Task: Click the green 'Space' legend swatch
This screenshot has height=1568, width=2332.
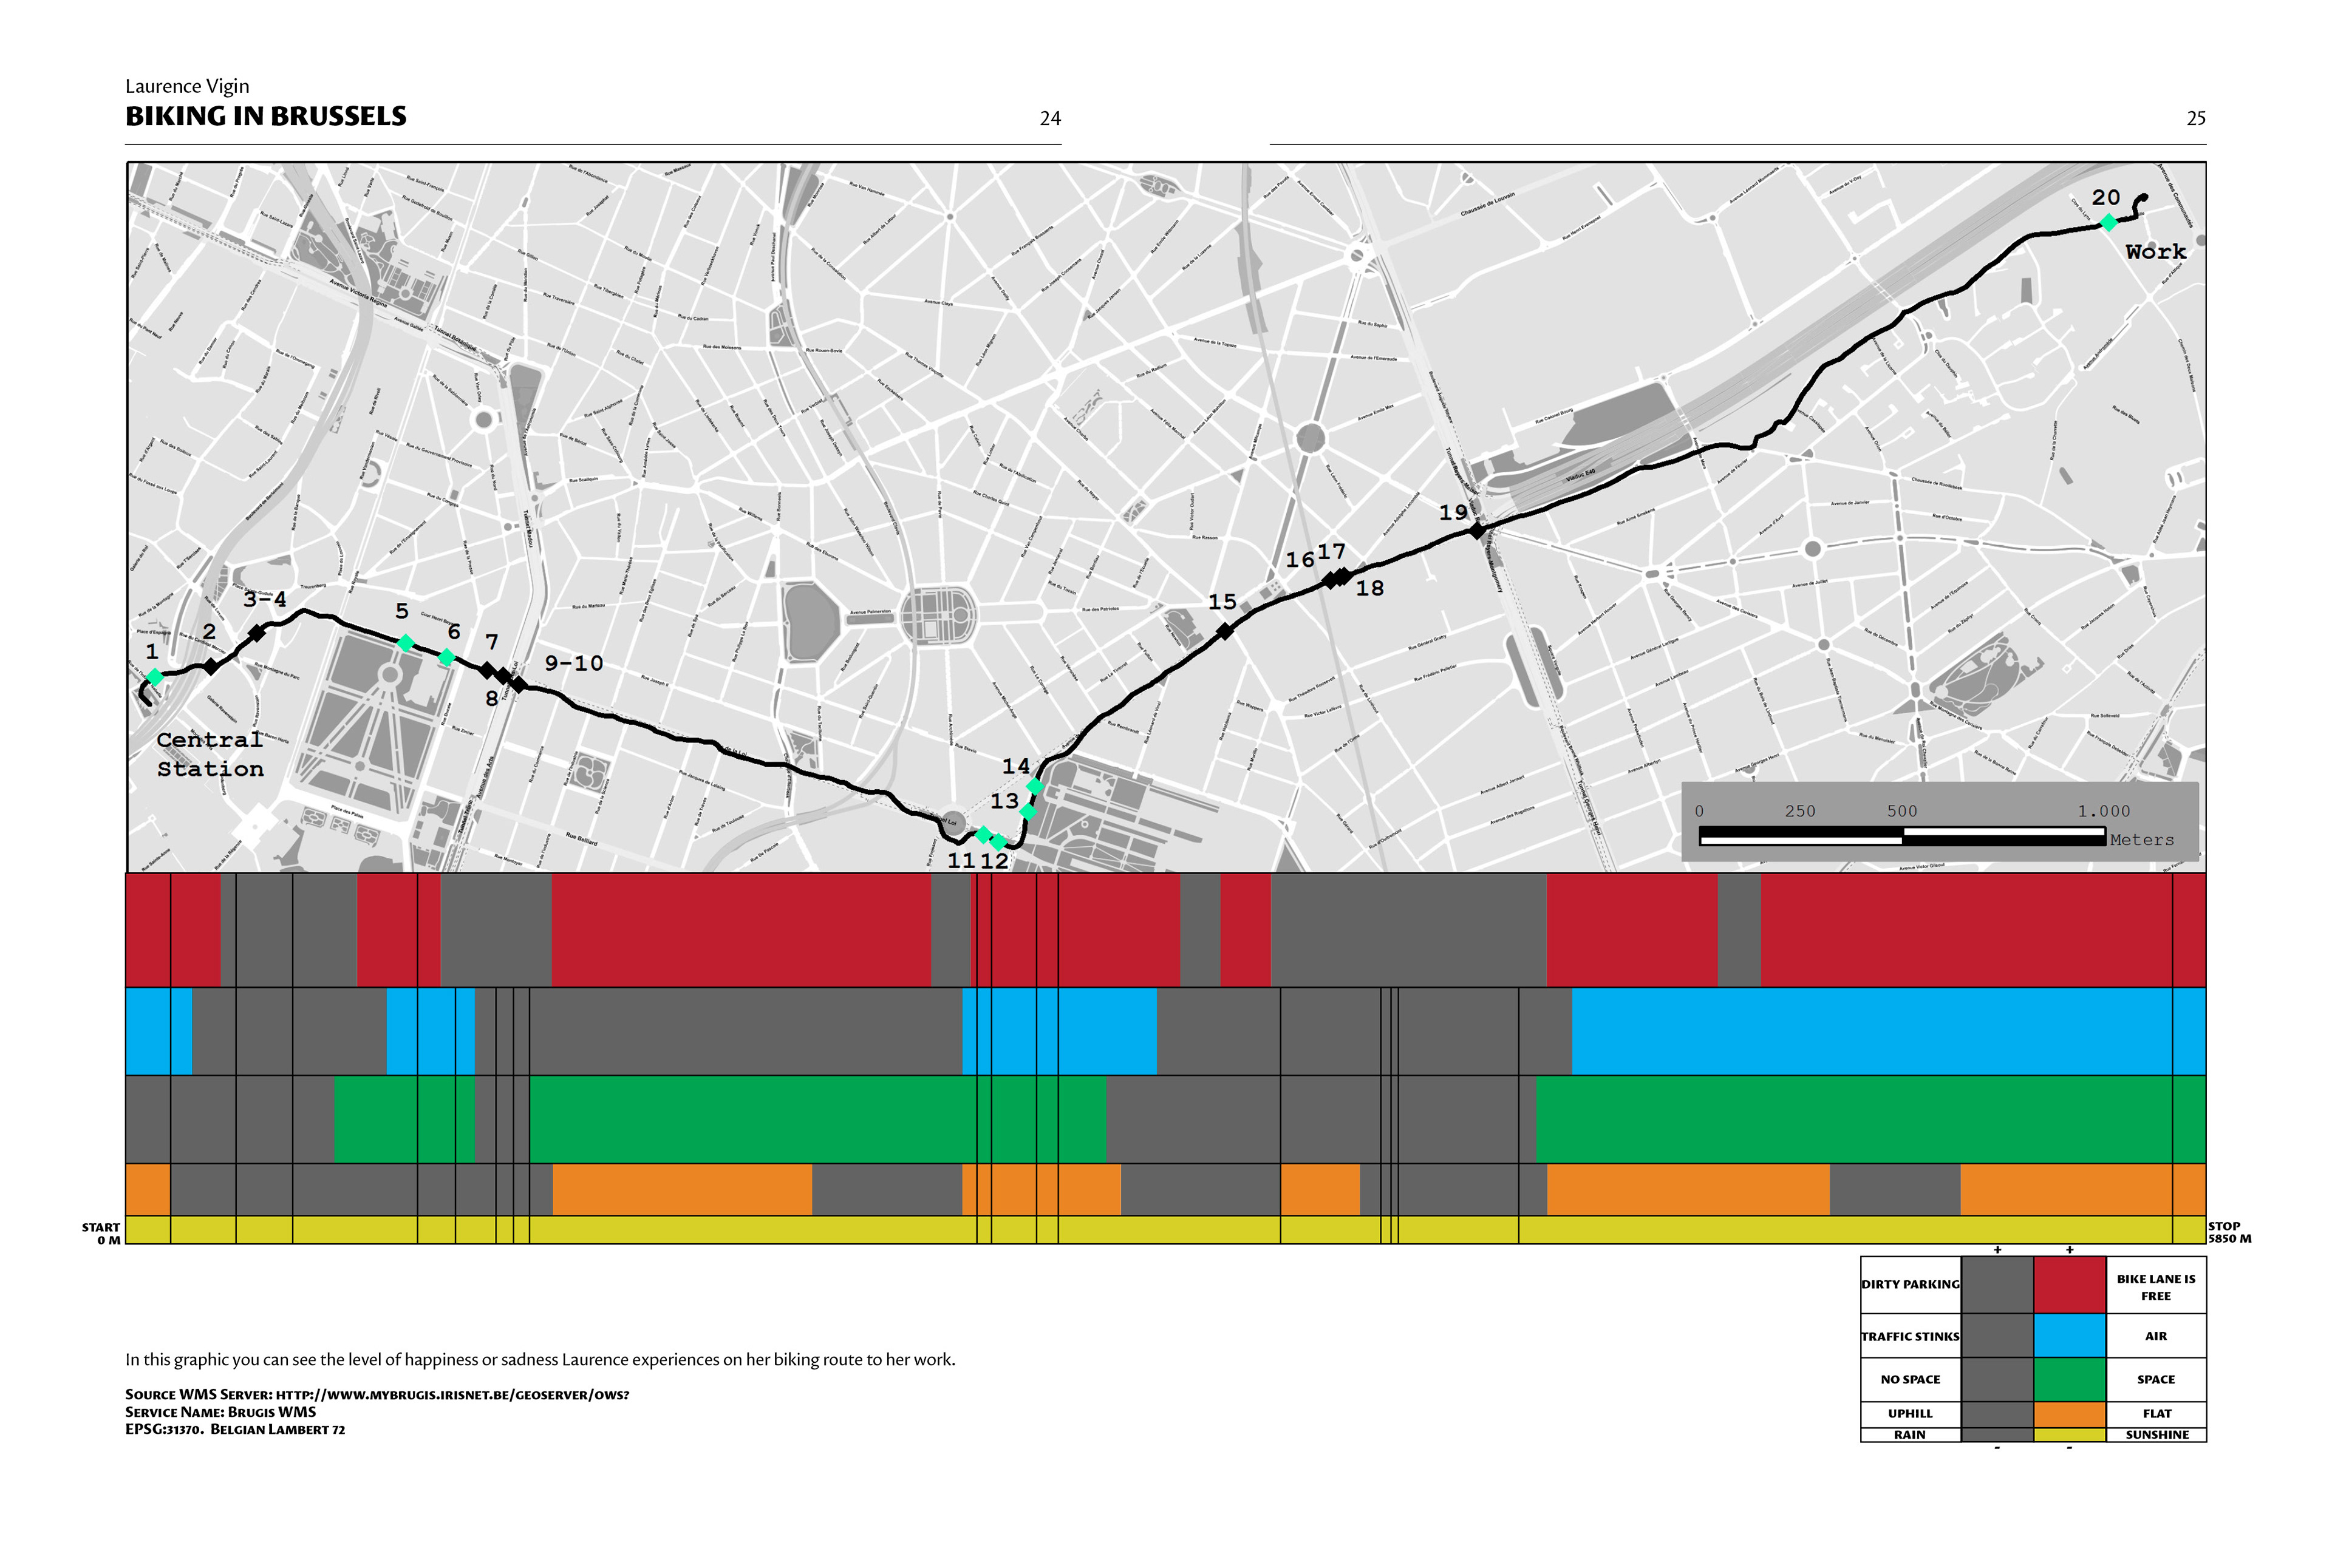Action: click(x=2069, y=1379)
